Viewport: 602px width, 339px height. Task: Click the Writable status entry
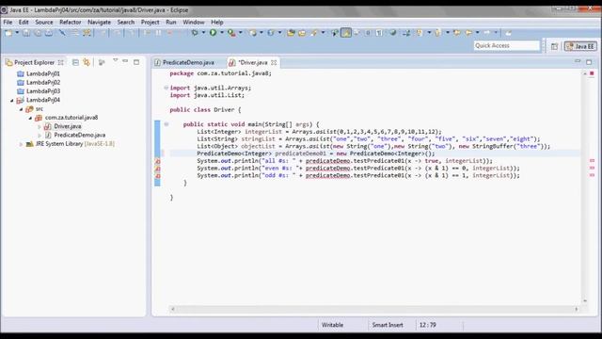tap(332, 325)
